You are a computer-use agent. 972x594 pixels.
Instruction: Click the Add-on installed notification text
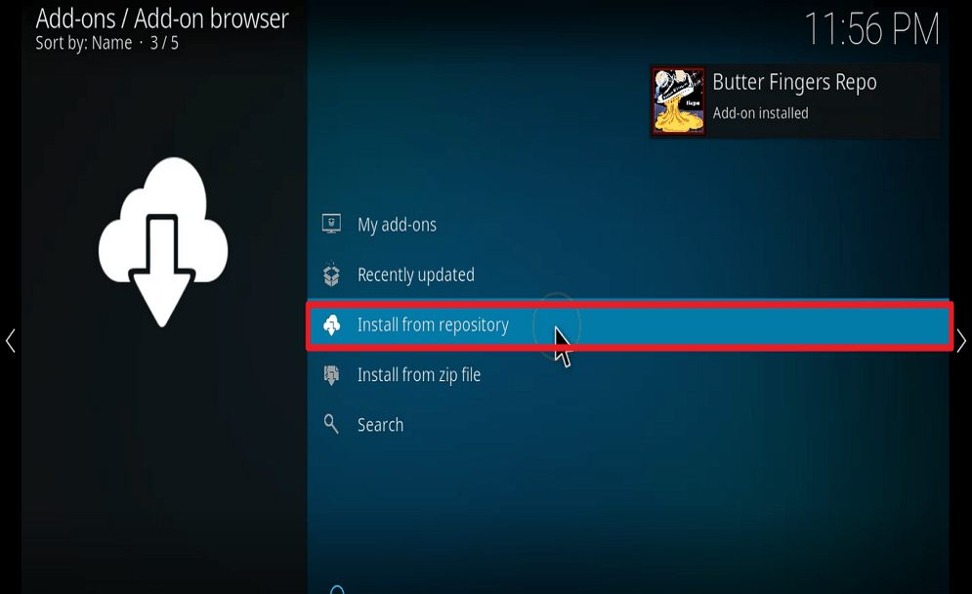[761, 113]
